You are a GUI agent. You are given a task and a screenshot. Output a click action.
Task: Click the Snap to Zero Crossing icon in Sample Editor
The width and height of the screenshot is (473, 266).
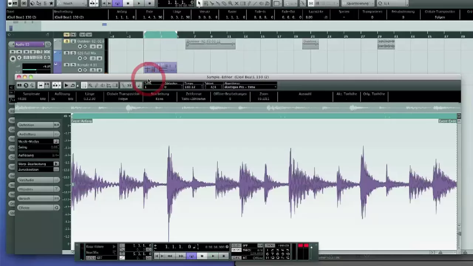[123, 85]
